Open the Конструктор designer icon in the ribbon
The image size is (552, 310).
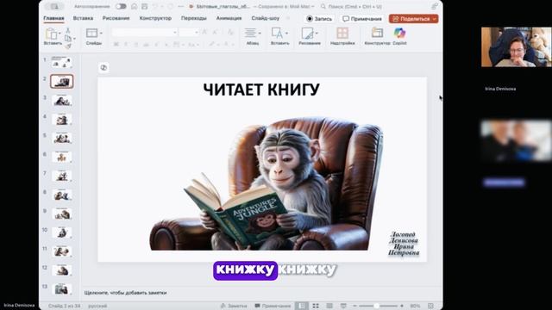coord(377,33)
